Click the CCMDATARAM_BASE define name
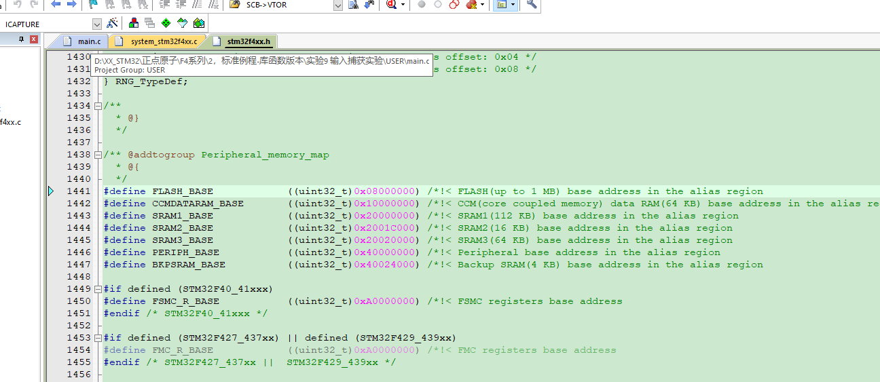The image size is (880, 382). [198, 204]
